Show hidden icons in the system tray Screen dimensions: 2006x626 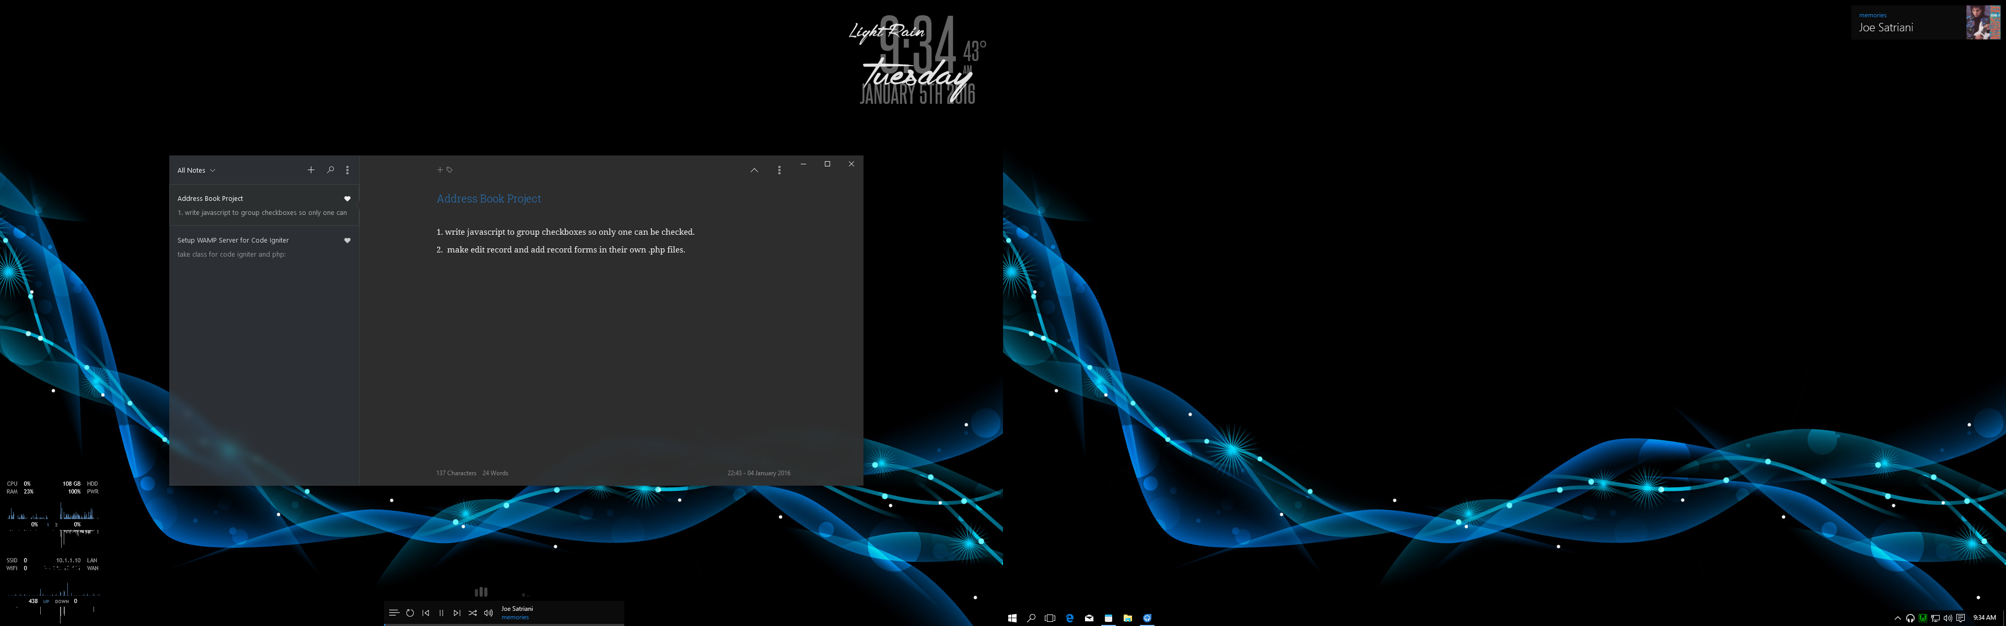click(1898, 618)
